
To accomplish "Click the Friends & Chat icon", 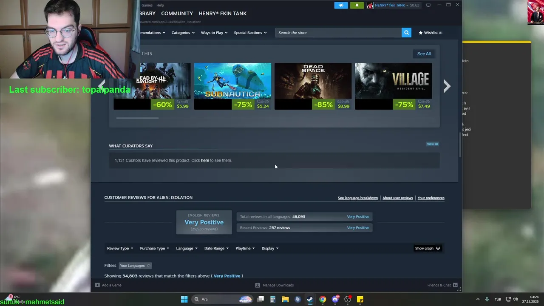I will [x=455, y=285].
